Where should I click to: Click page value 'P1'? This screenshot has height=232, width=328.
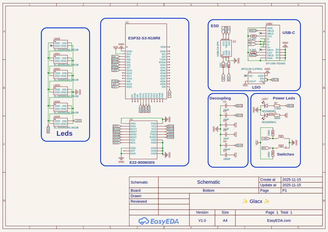click(284, 191)
